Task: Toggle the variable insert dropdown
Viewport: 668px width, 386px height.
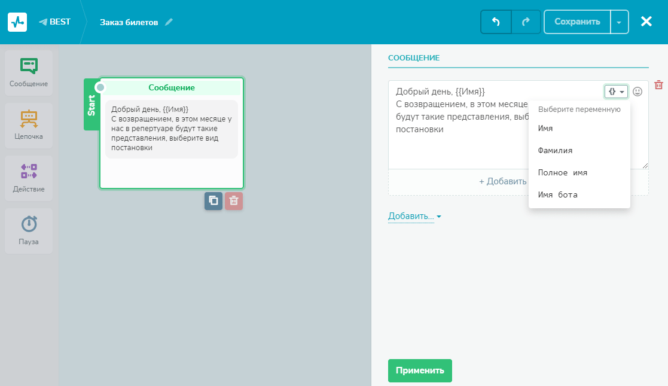Action: pos(616,92)
